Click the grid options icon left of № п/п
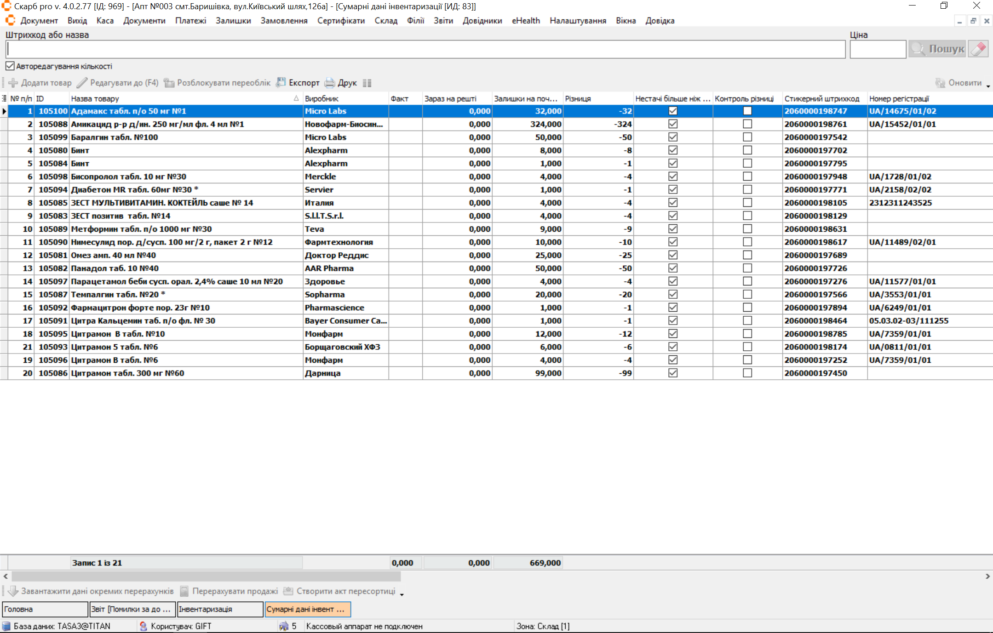Viewport: 993px width, 633px height. (x=4, y=98)
